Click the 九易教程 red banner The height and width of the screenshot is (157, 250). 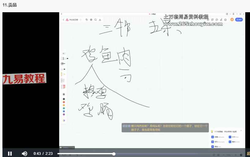[24, 78]
